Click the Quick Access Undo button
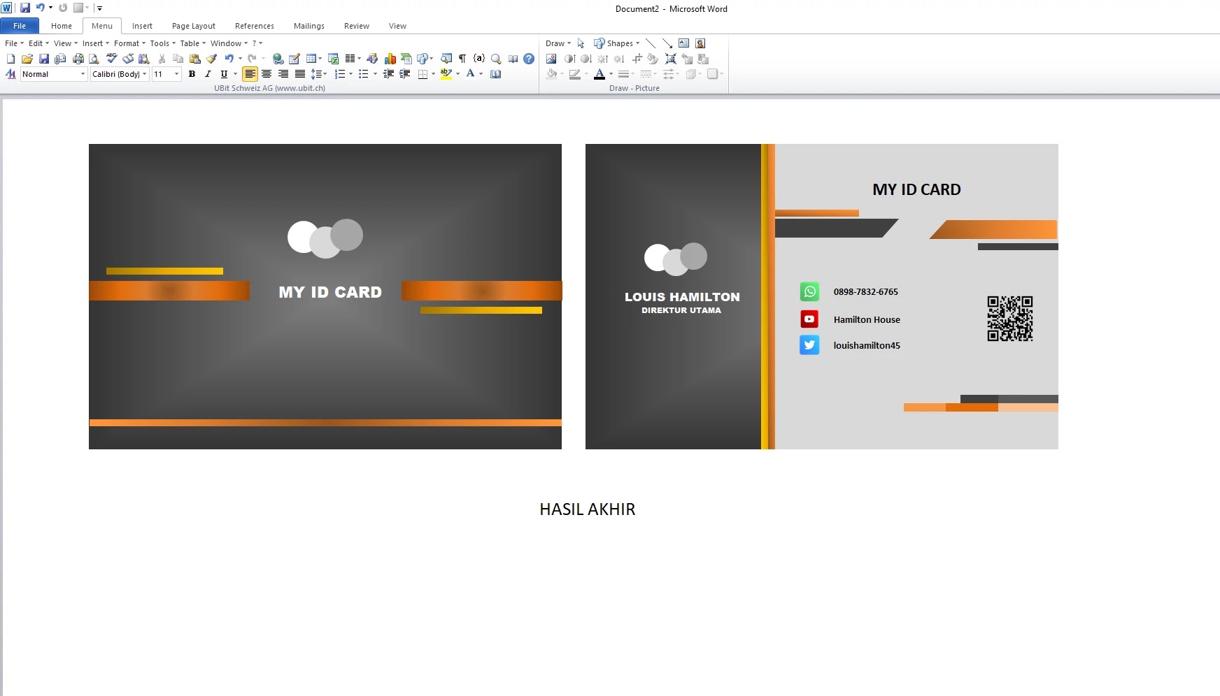Image resolution: width=1220 pixels, height=696 pixels. [x=40, y=8]
